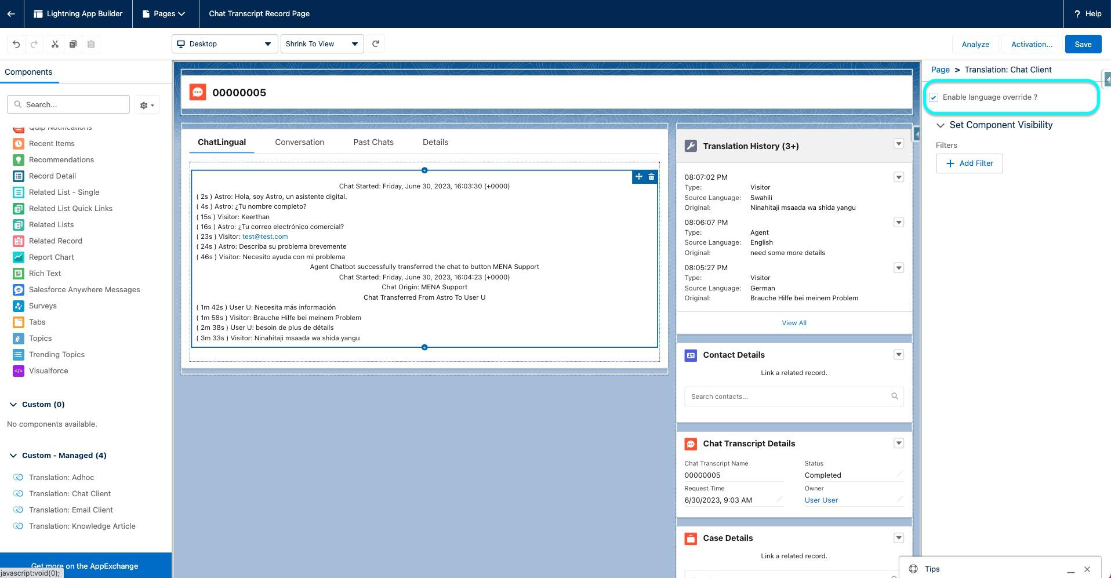The image size is (1111, 578).
Task: Open the 08:05:27 PM entry dropdown
Action: coord(898,267)
